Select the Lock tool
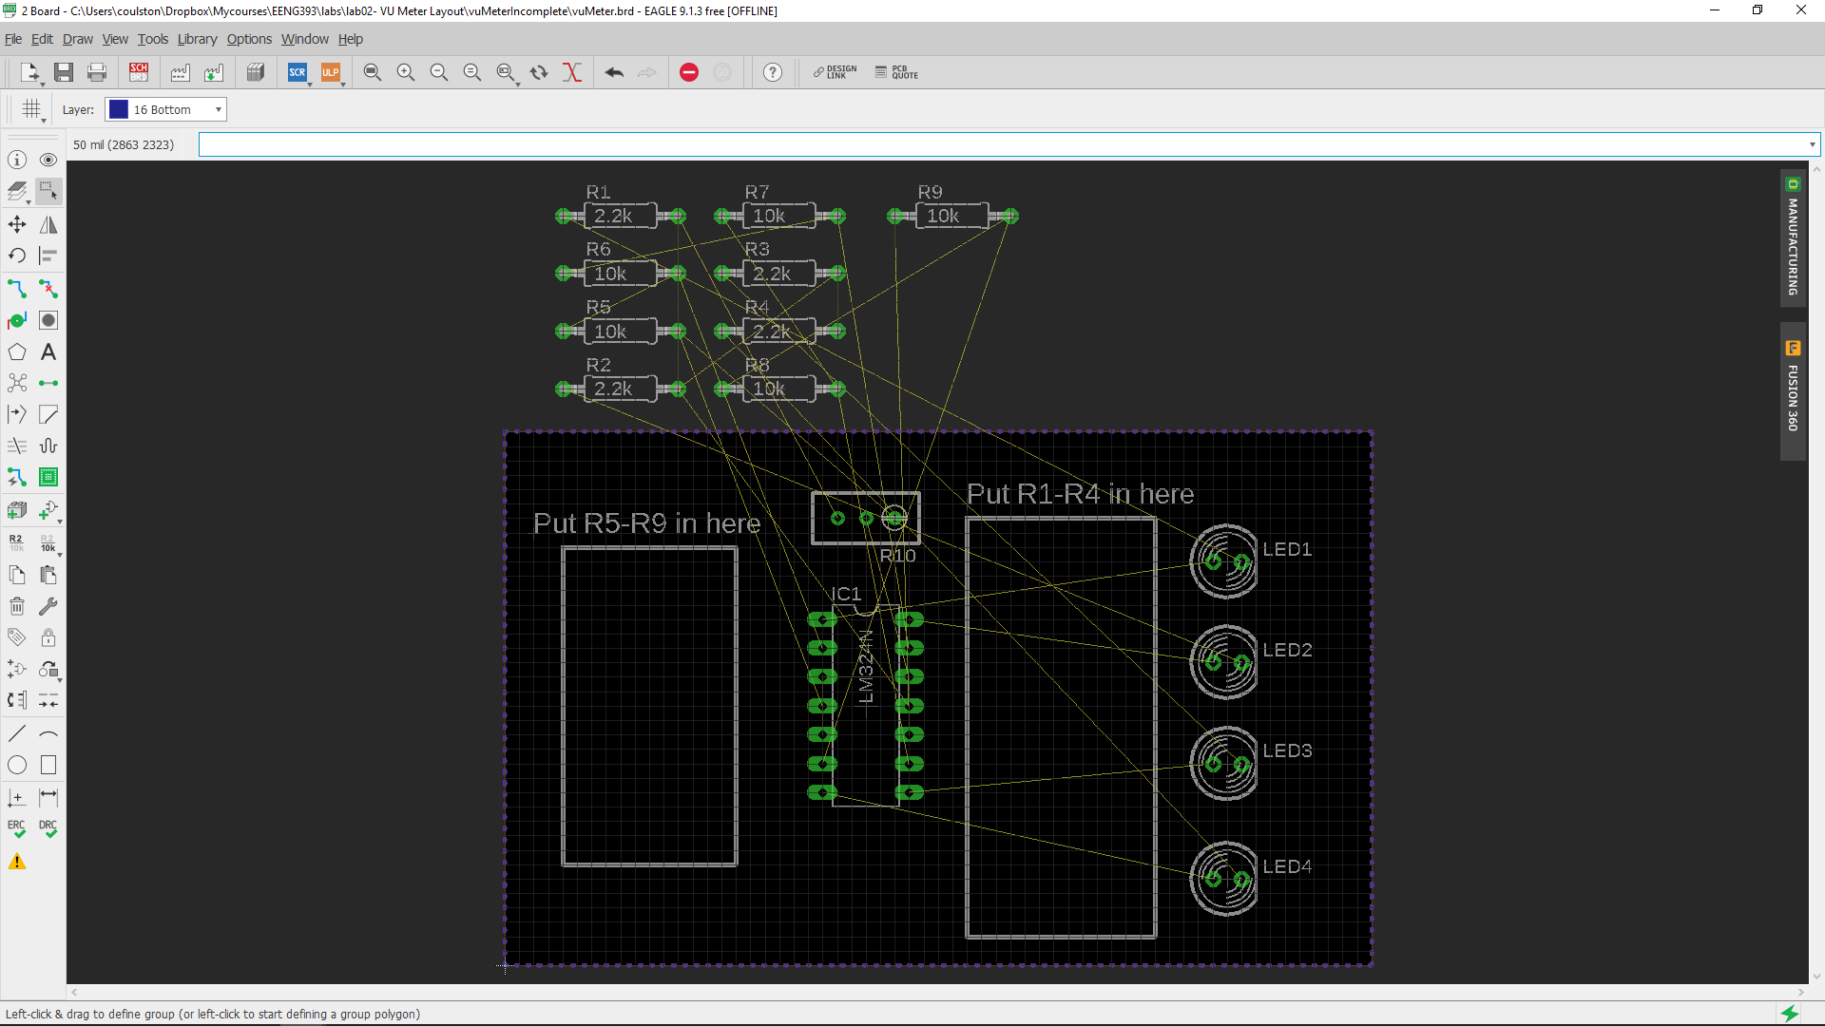 48,637
